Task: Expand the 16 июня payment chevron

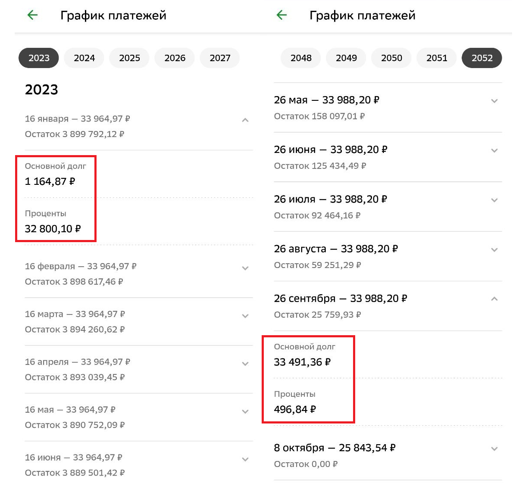Action: coord(245,460)
